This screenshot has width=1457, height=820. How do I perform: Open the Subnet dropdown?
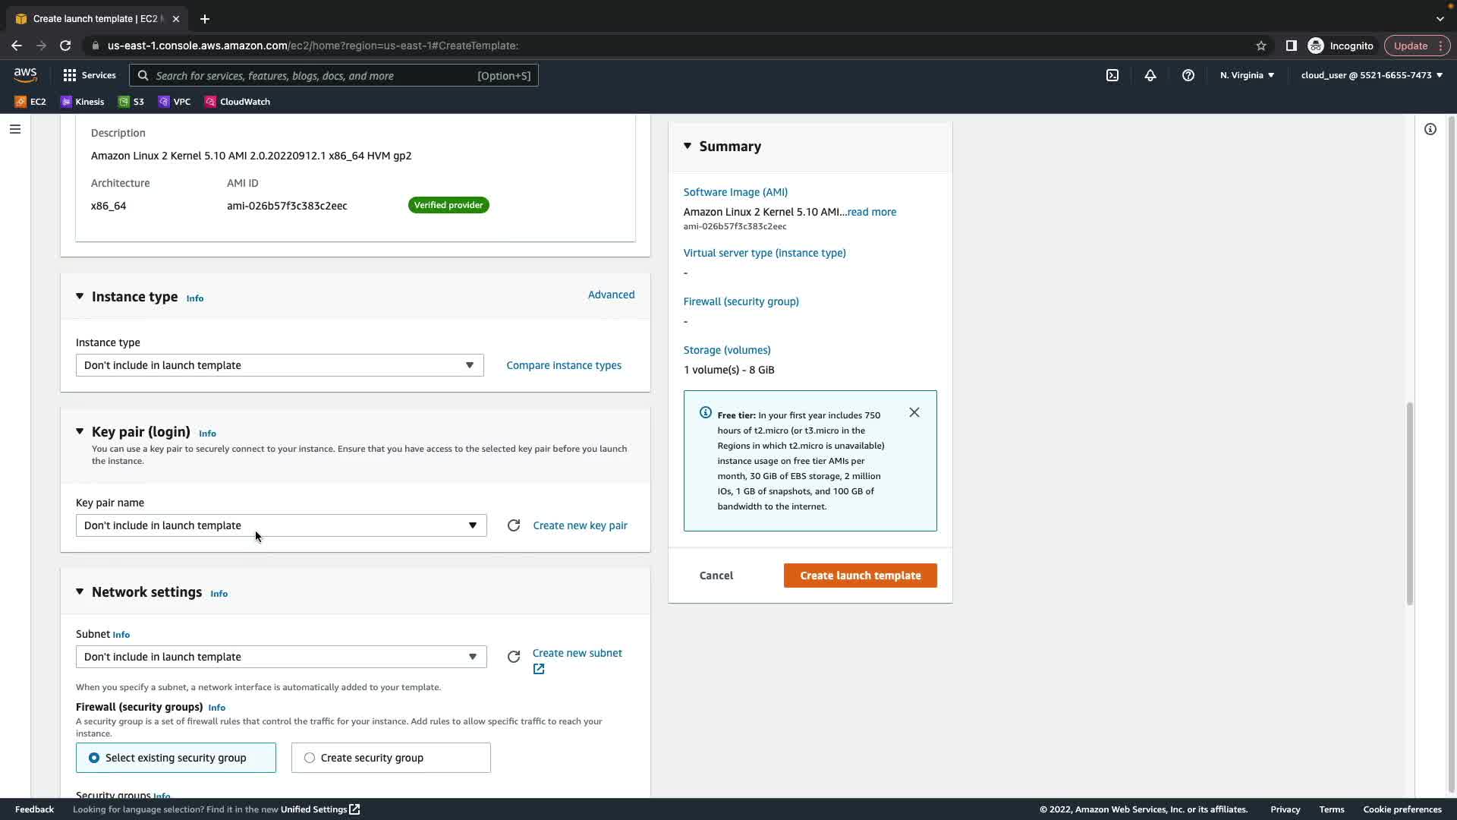pyautogui.click(x=281, y=657)
